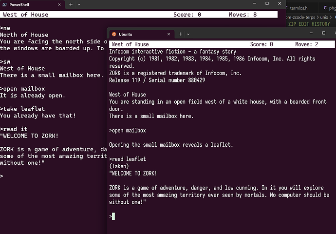The height and width of the screenshot is (234, 336).
Task: Select the PowerShell tab
Action: (x=32, y=4)
